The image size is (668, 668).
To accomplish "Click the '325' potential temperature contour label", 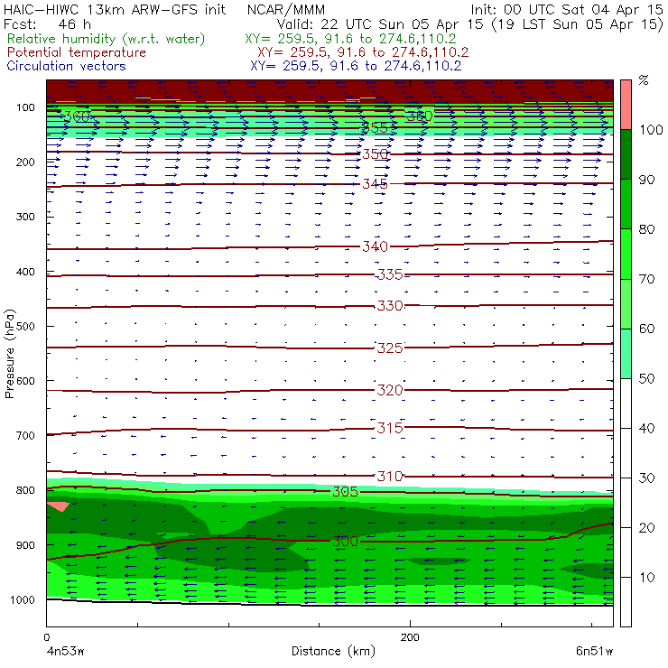I will click(390, 348).
